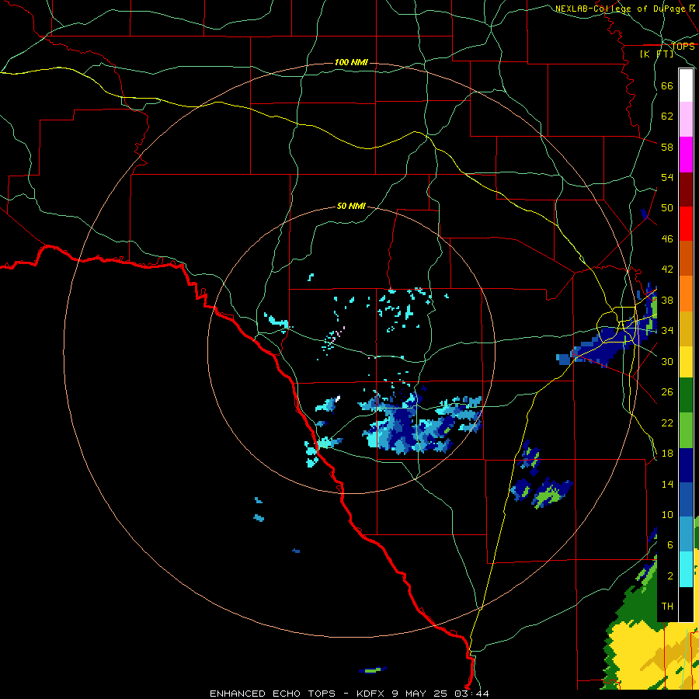Click the 34 legend value
Viewport: 699px width, 699px height.
pos(667,331)
